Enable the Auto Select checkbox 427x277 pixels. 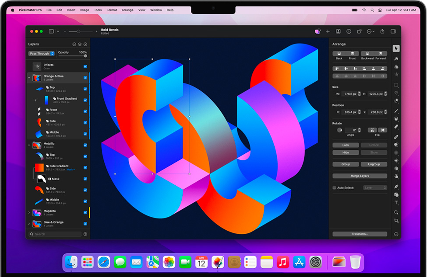[x=335, y=187]
